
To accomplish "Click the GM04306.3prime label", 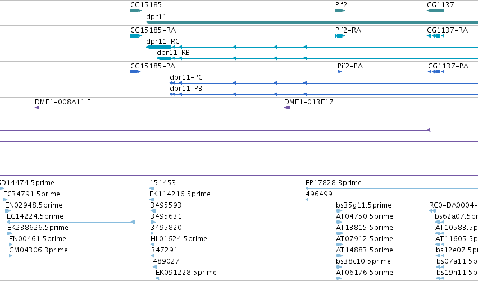I will [x=38, y=250].
